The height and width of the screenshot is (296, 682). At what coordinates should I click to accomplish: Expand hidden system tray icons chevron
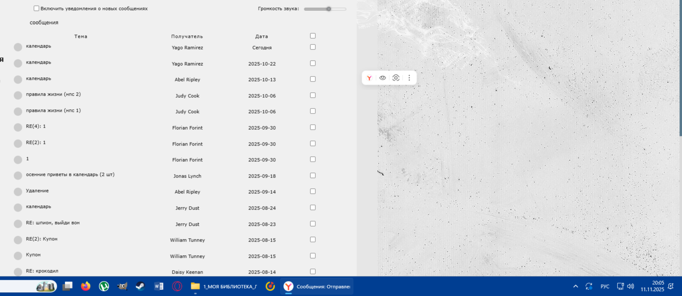click(576, 286)
